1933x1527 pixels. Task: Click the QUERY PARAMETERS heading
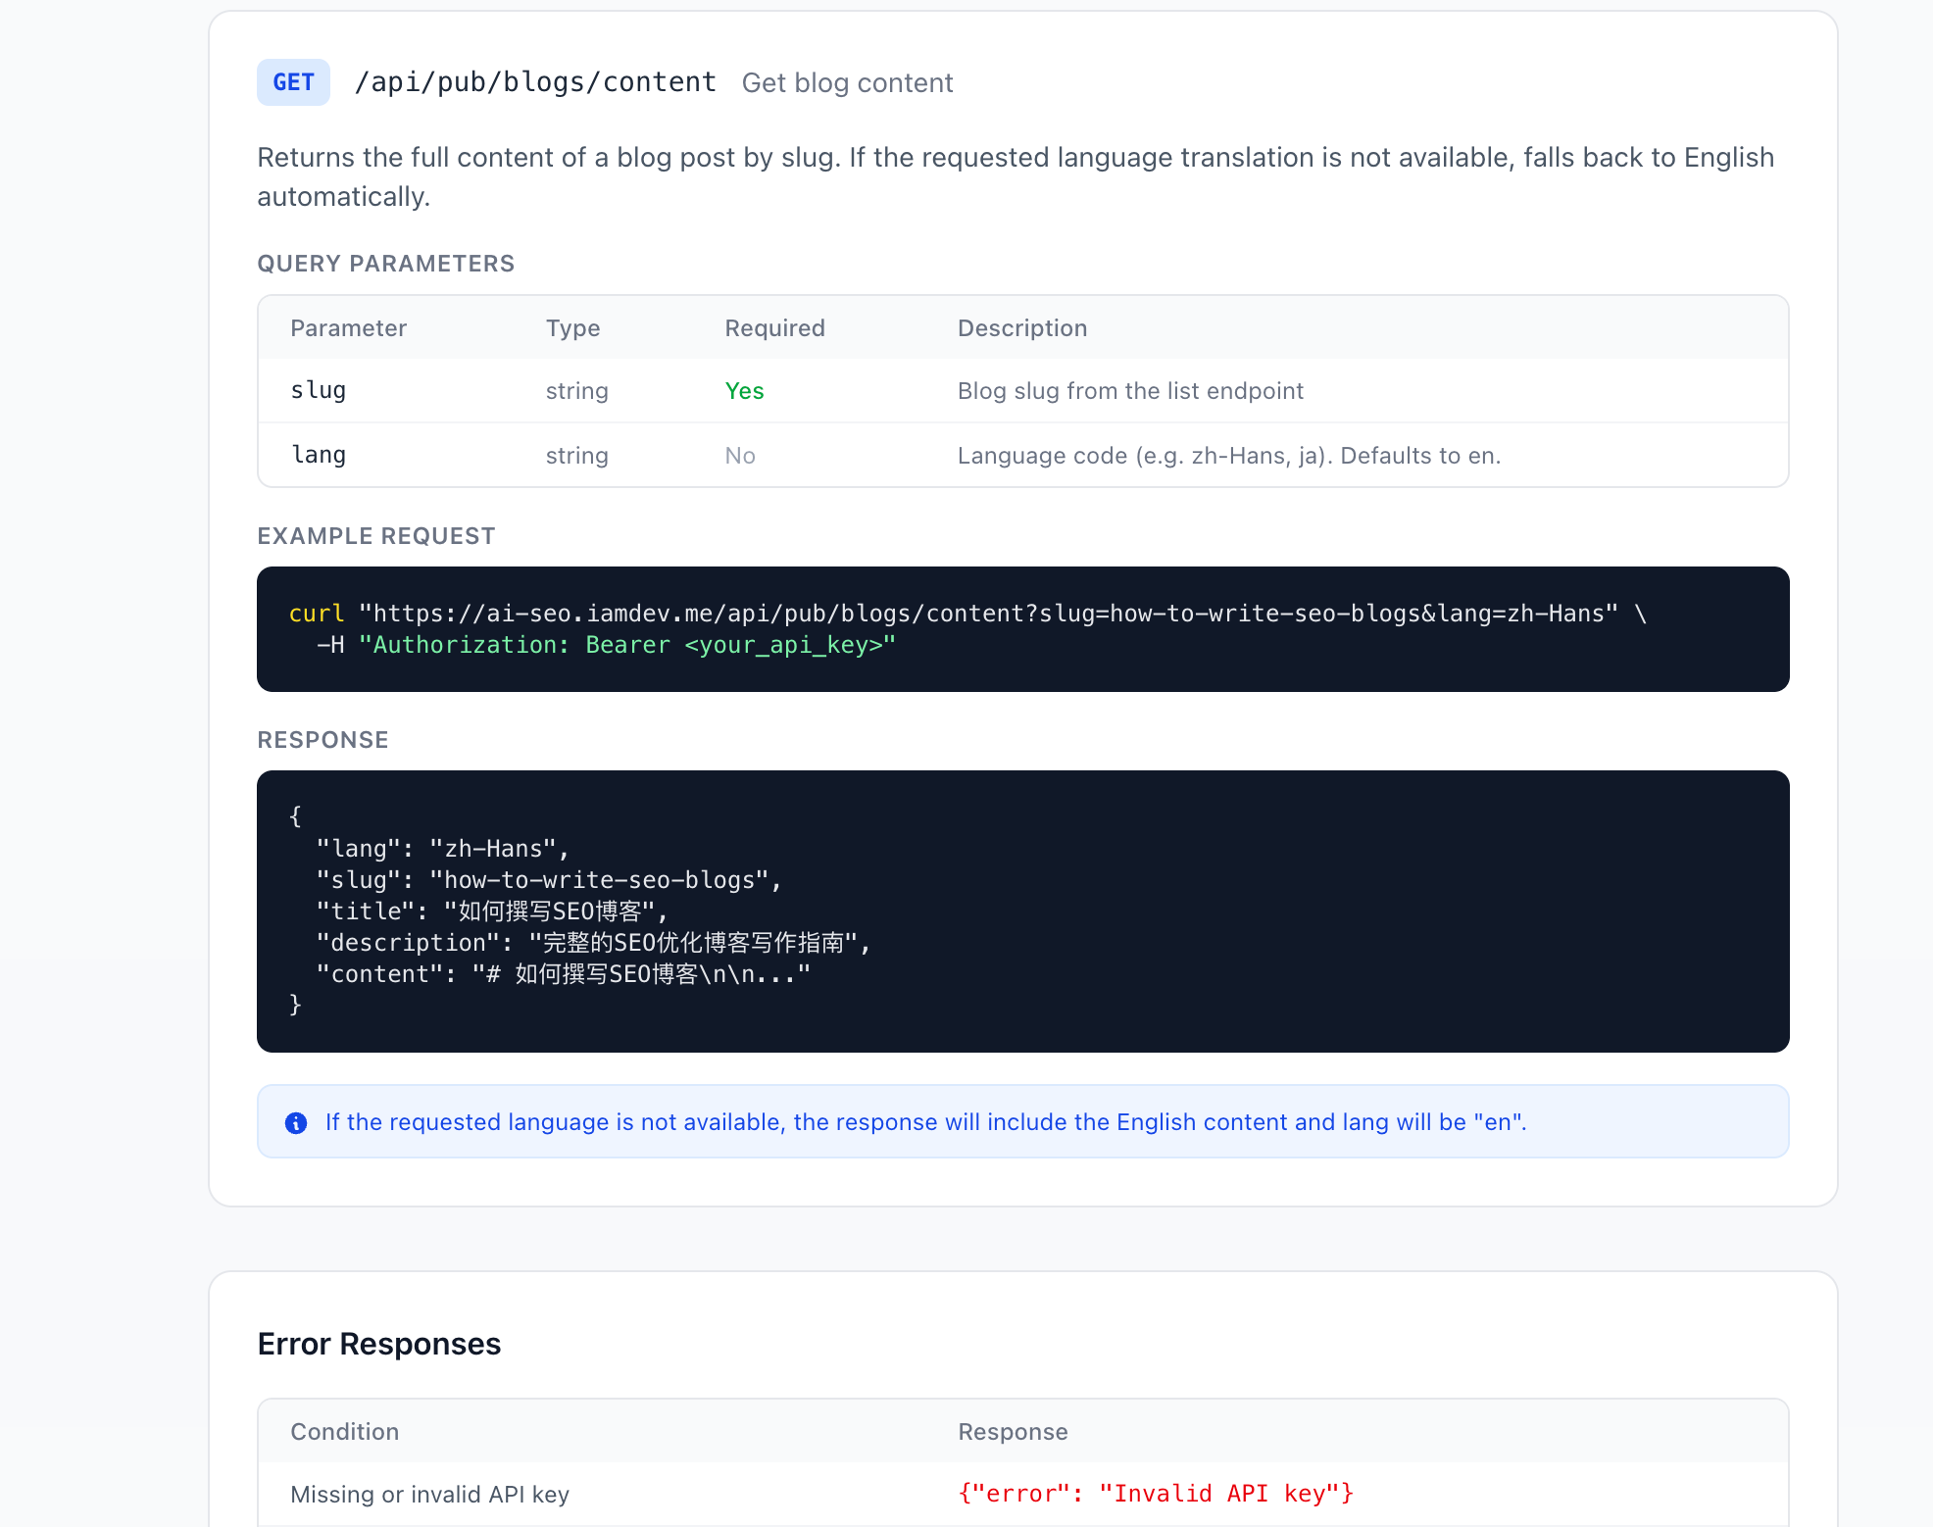coord(385,264)
